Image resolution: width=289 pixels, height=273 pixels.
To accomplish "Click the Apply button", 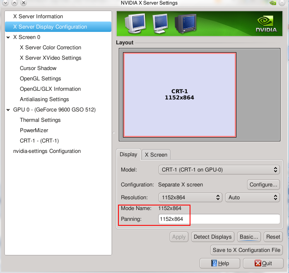I will click(x=179, y=237).
